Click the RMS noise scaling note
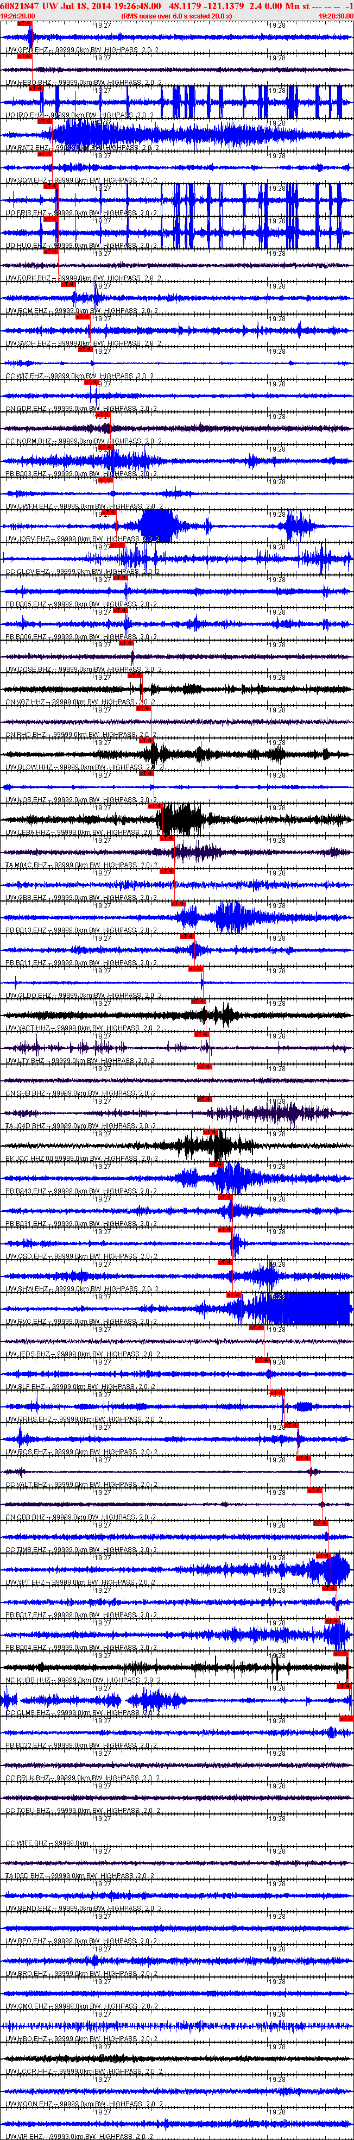Screen dimensions: 354x2140 pyautogui.click(x=176, y=16)
